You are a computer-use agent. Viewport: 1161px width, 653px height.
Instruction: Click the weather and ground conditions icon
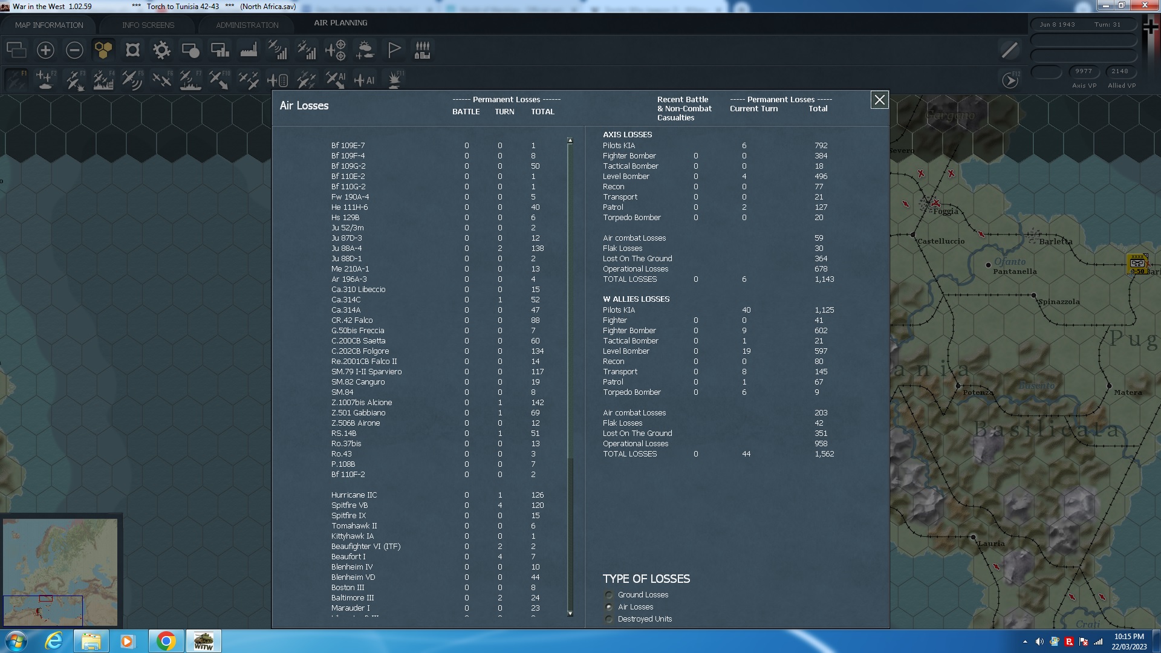coord(365,50)
